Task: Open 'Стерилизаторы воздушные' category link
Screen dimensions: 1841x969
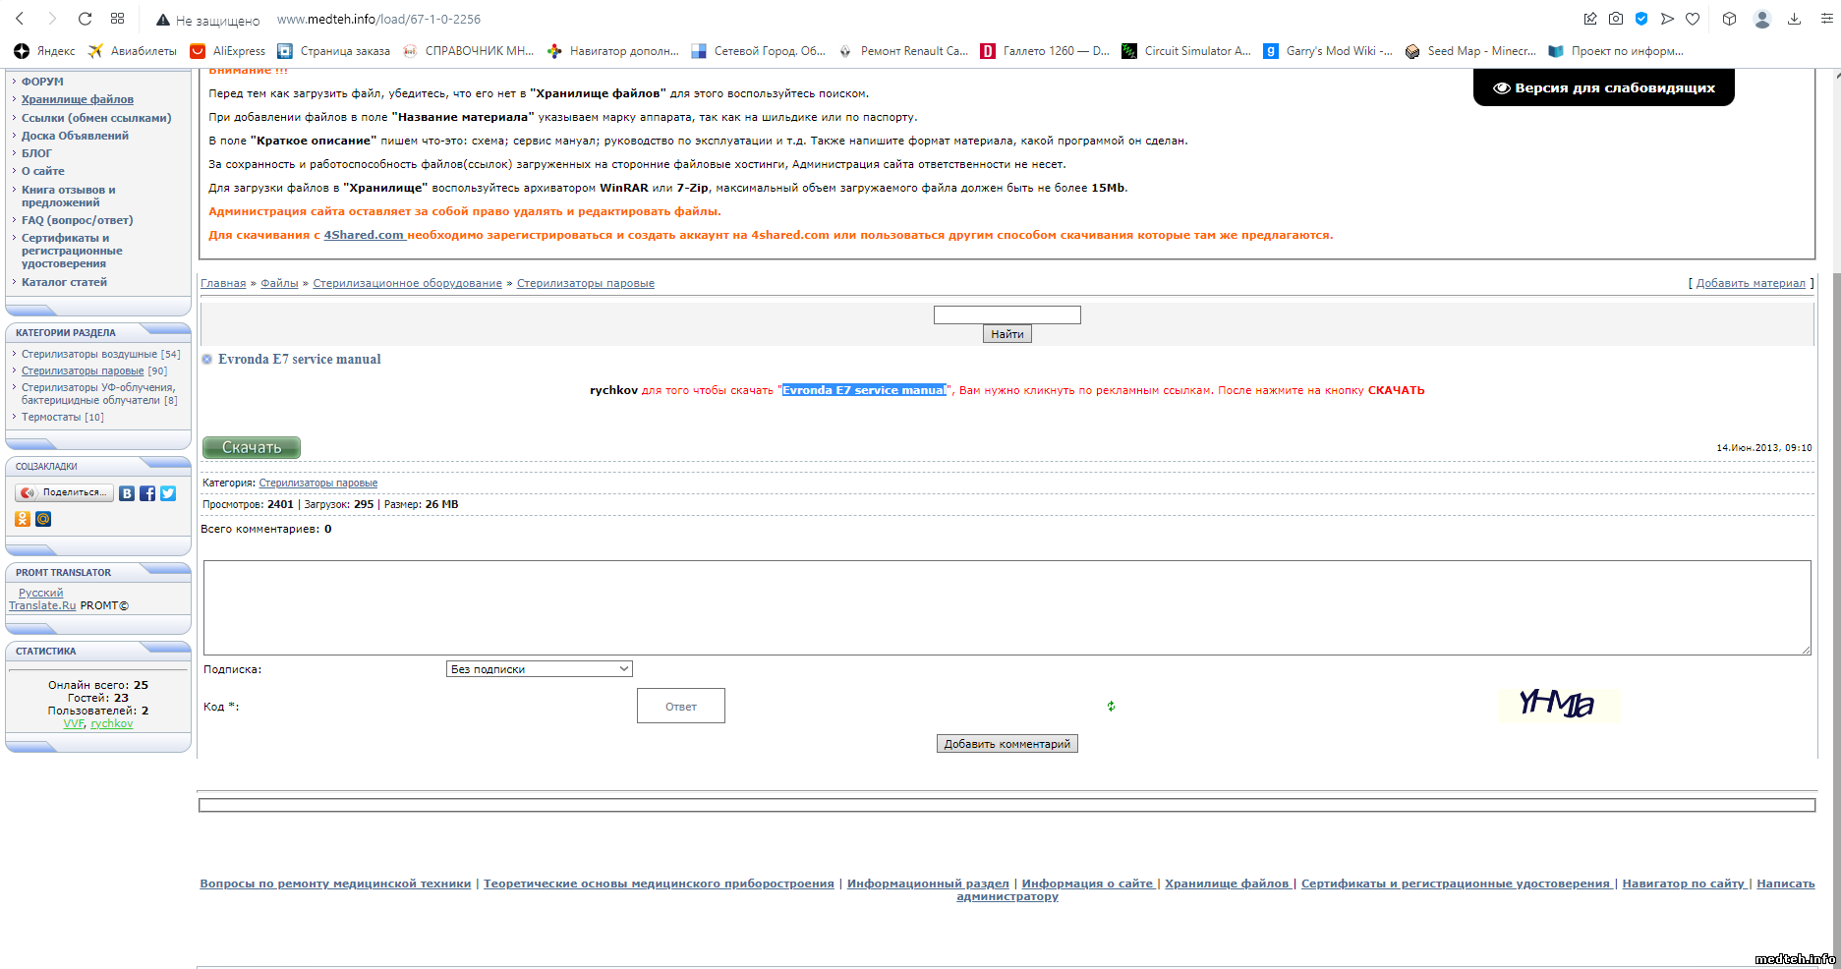Action: click(89, 354)
